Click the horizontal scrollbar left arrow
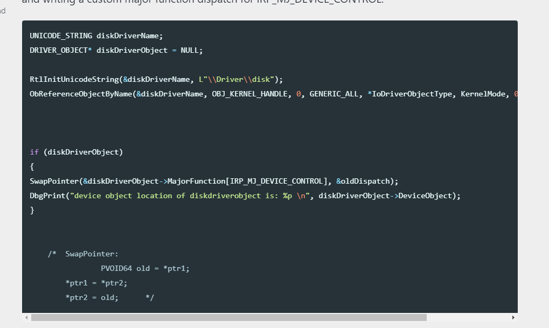 pos(26,318)
